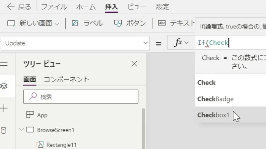Click the hamburger menu icon

(4, 64)
